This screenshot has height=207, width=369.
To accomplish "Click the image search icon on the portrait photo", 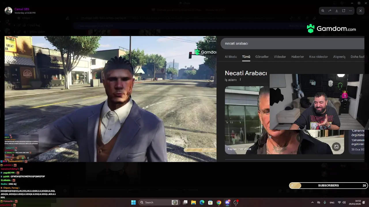I will [x=336, y=147].
